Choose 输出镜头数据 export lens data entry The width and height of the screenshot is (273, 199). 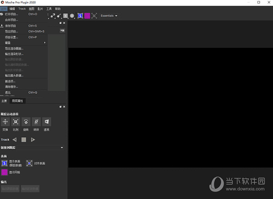(x=24, y=76)
